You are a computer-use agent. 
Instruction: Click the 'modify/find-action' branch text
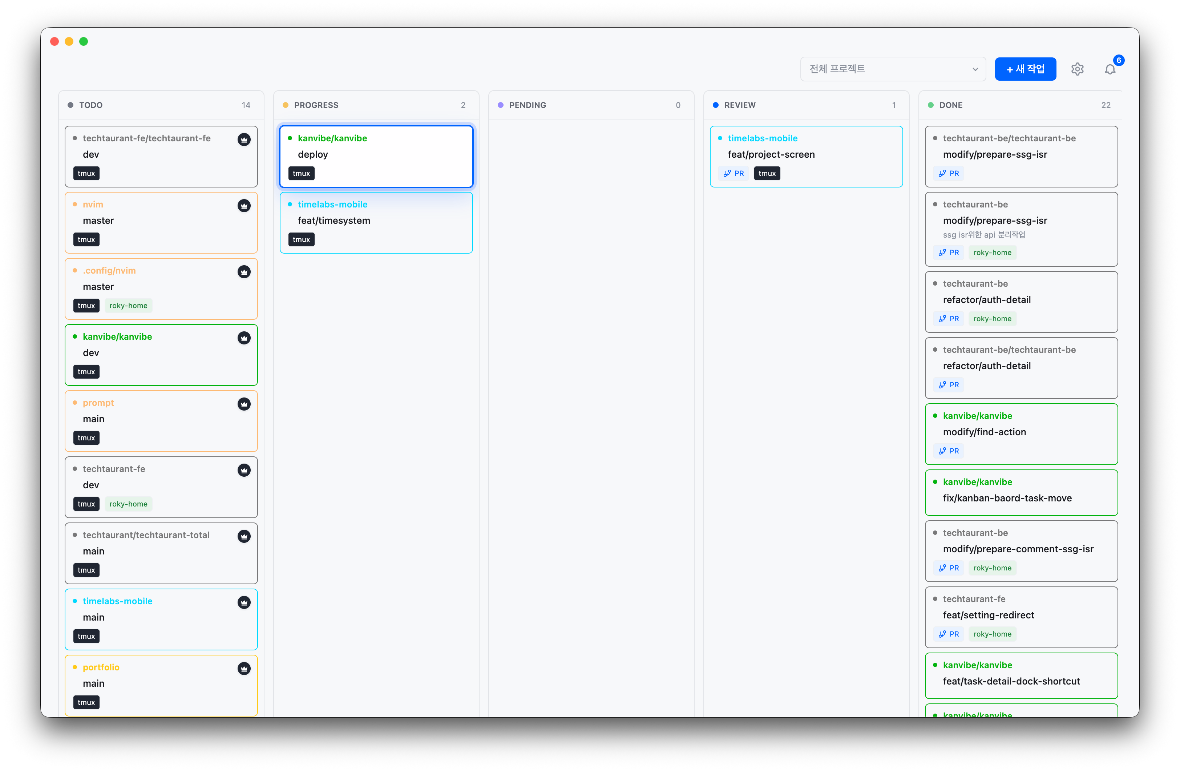[984, 432]
